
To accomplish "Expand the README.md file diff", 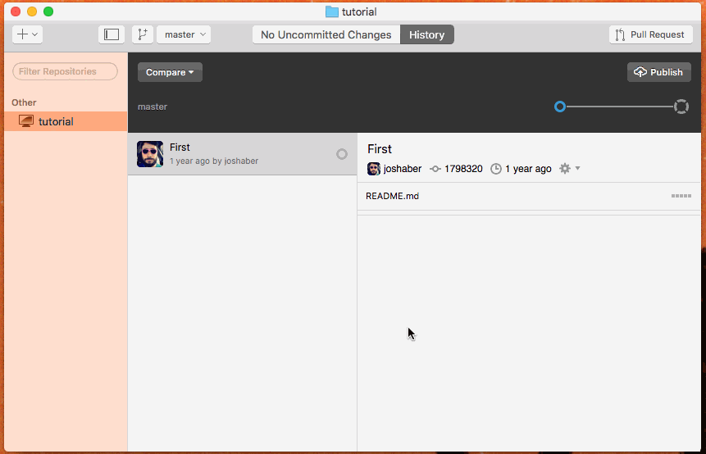I will [x=529, y=196].
